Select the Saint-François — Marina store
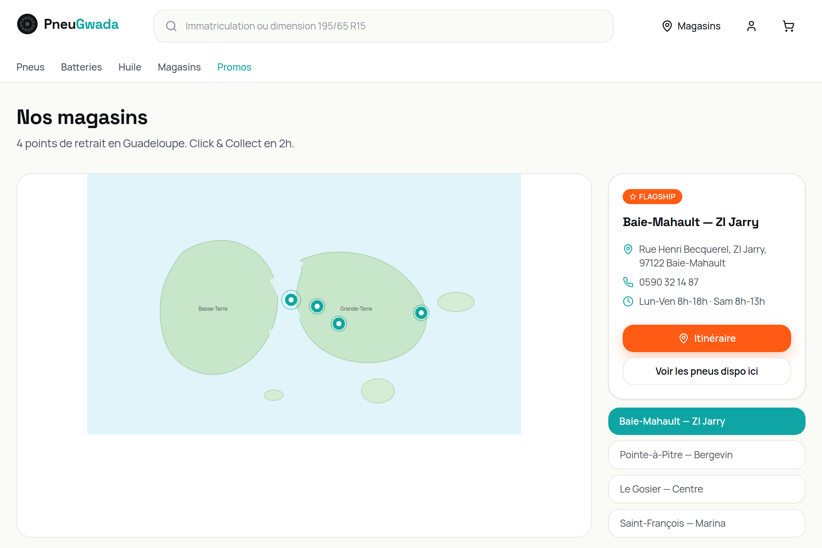The height and width of the screenshot is (548, 822). point(707,523)
